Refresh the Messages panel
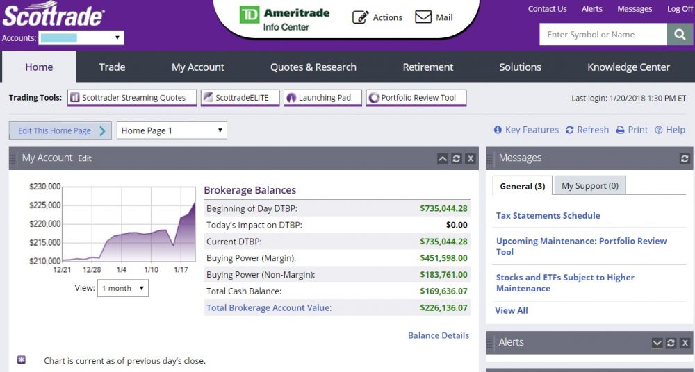 [x=685, y=159]
